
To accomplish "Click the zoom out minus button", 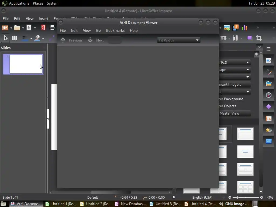I will pos(230,198).
